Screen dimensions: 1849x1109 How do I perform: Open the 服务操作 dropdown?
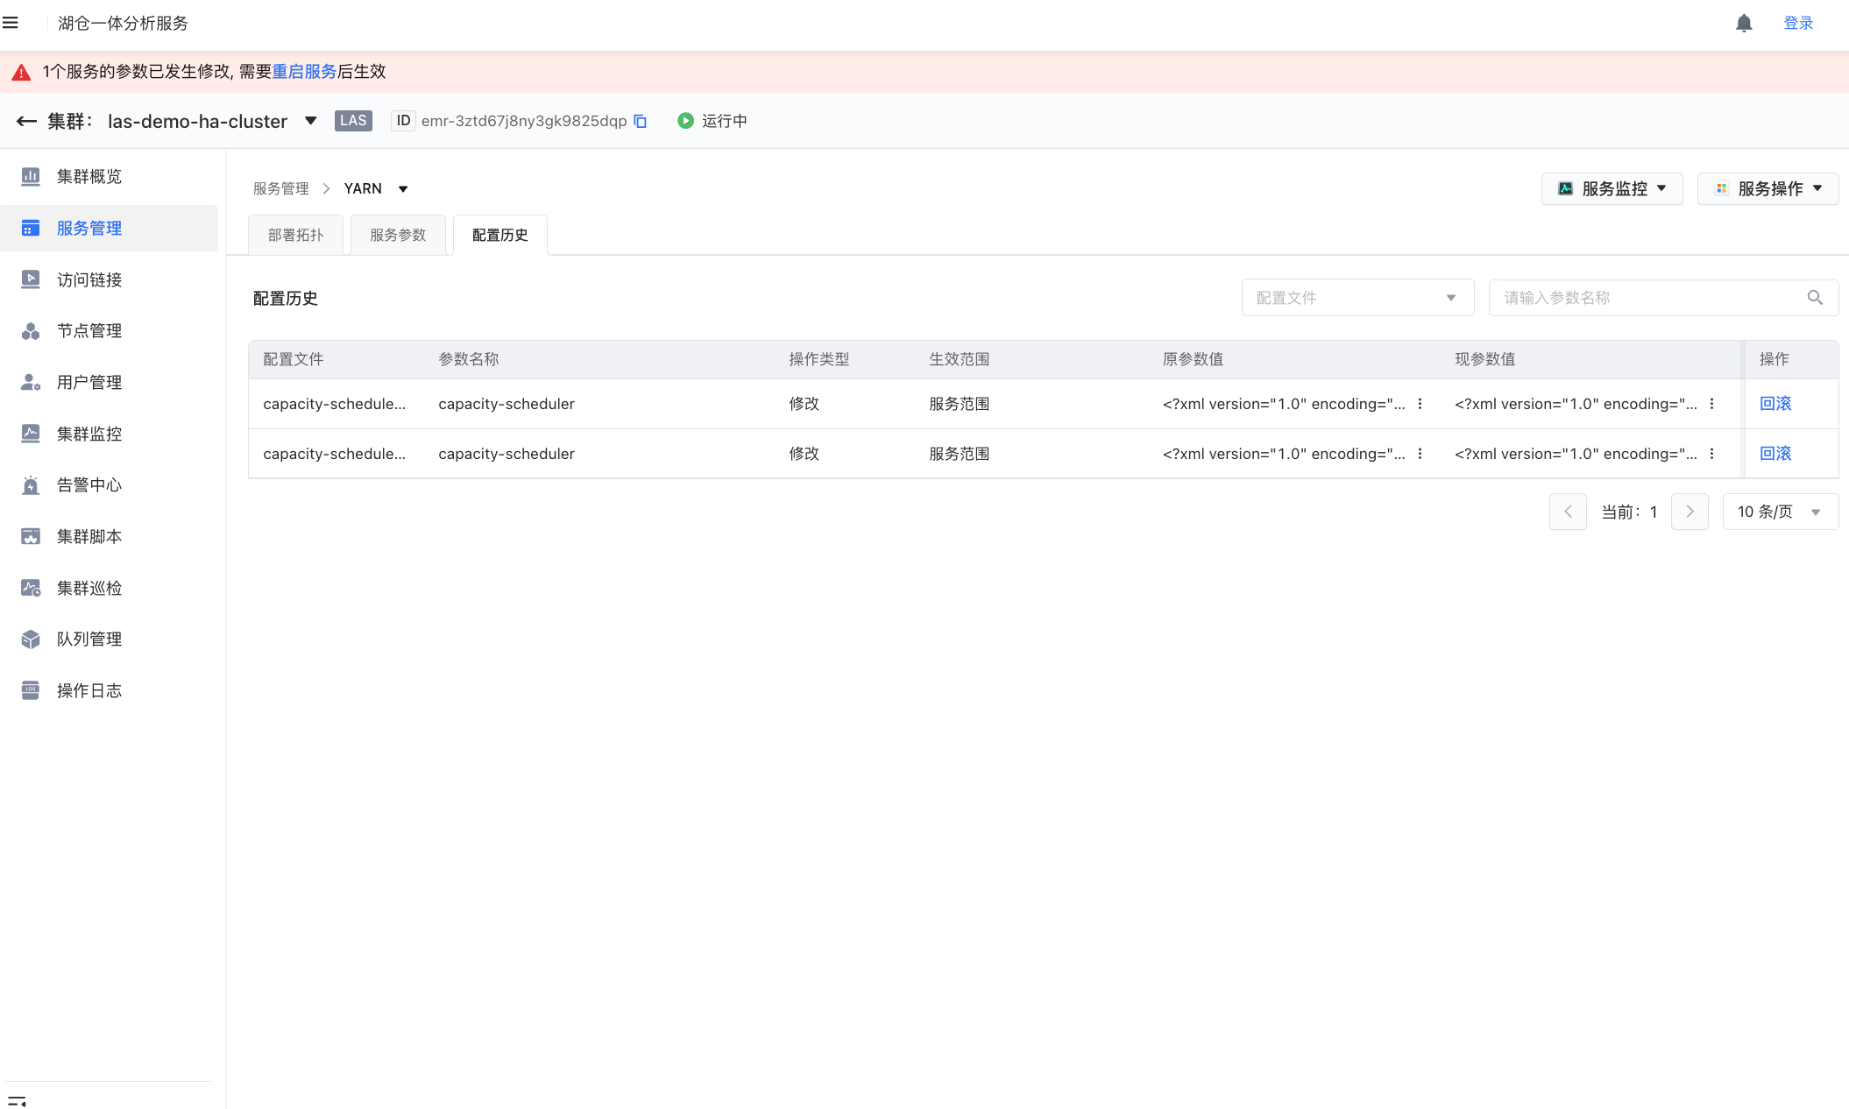[1768, 188]
